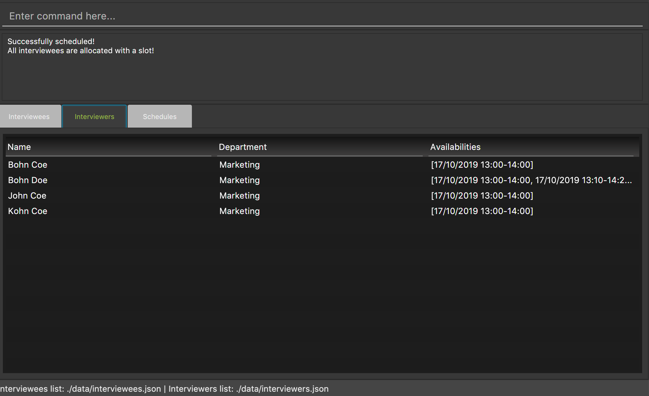649x396 pixels.
Task: Click the 'Successfully scheduled!' result message
Action: pos(51,41)
